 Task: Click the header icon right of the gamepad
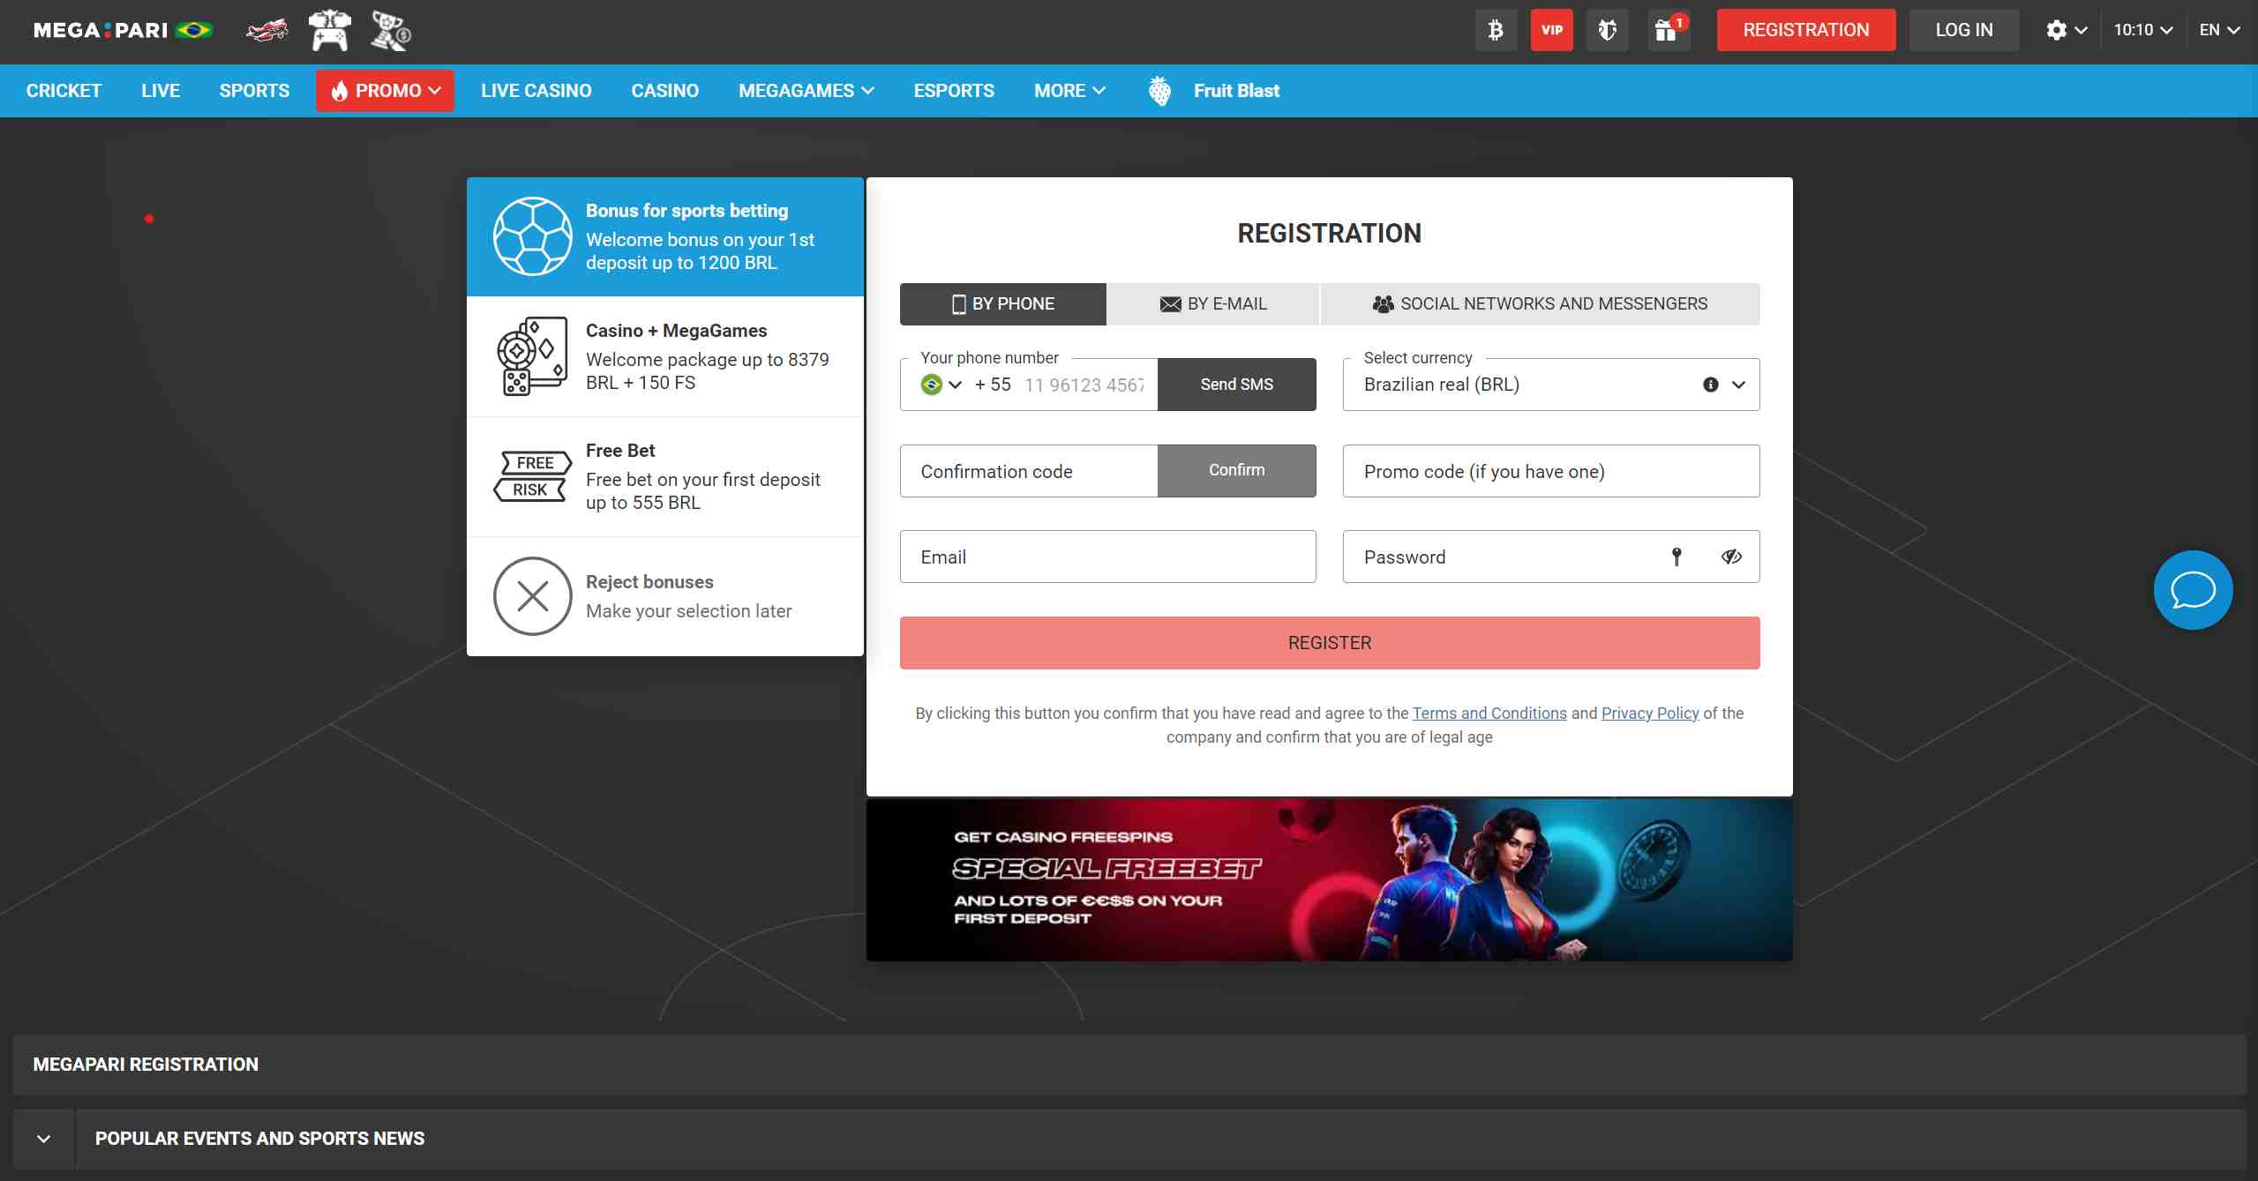(391, 30)
